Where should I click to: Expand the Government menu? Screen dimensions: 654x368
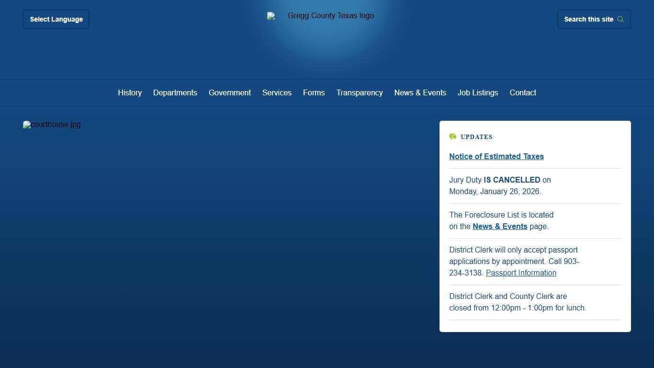(x=229, y=92)
